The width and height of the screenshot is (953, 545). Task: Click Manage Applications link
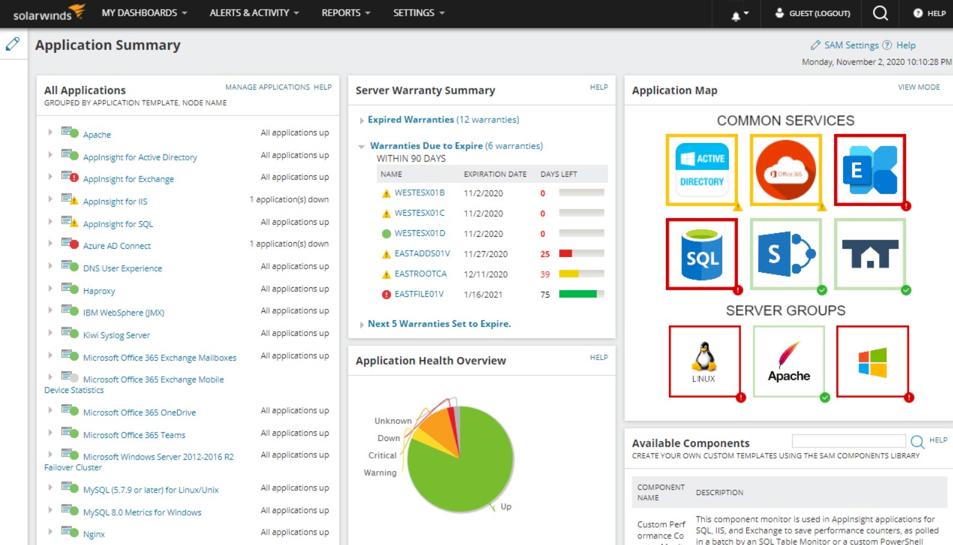click(267, 87)
